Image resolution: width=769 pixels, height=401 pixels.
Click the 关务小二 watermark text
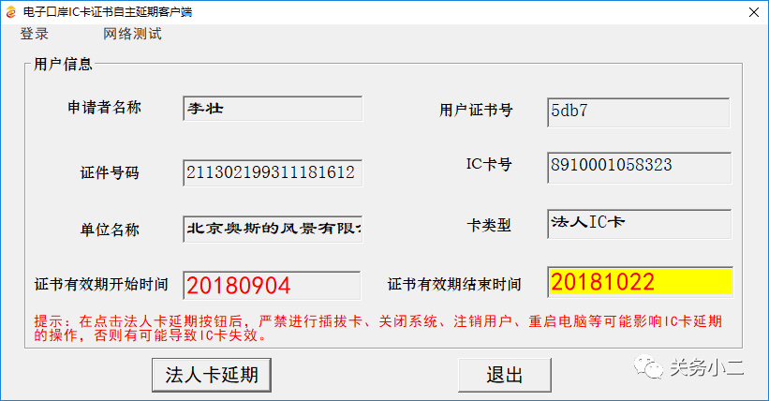tap(707, 367)
